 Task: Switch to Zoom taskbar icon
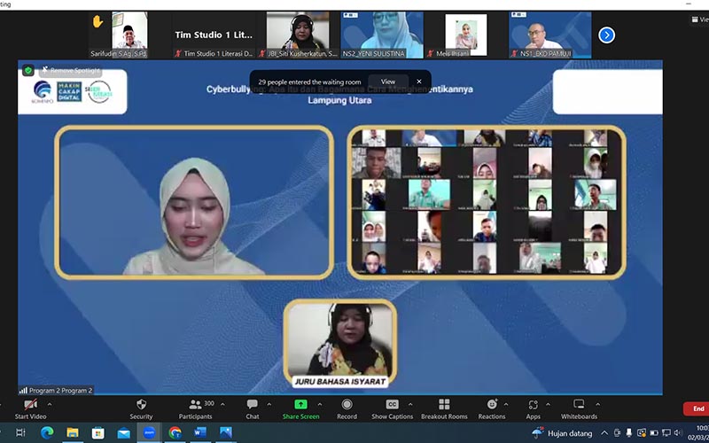[149, 432]
